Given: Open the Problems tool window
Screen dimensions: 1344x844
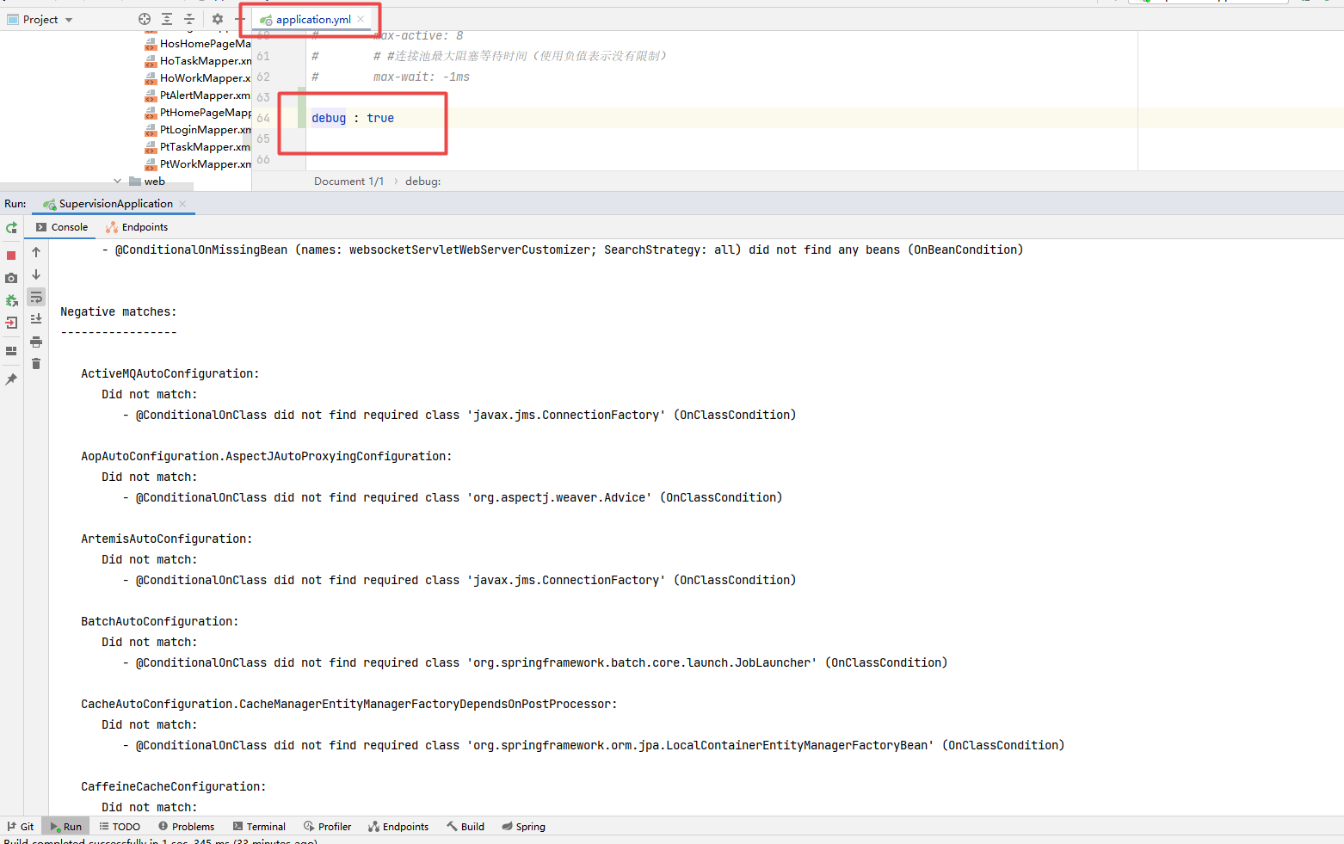Looking at the screenshot, I should (x=186, y=827).
